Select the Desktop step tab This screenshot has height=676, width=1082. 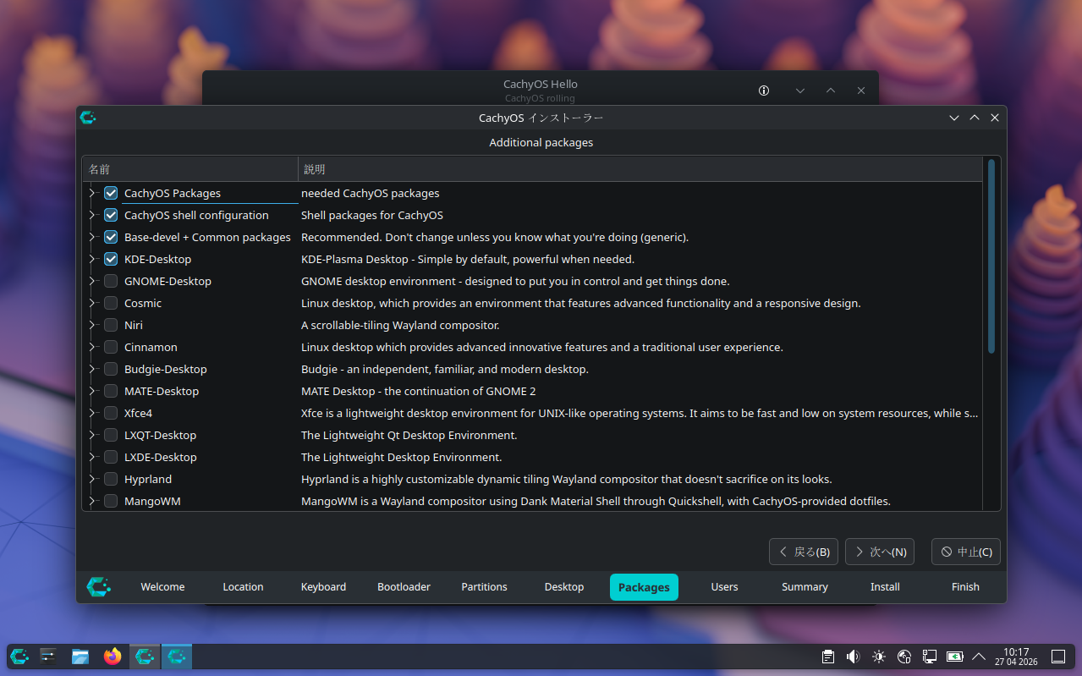coord(564,586)
